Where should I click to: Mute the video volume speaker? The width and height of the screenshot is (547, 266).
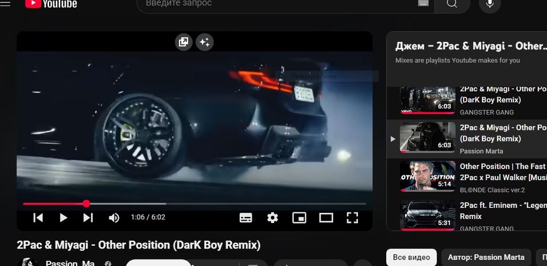point(114,218)
